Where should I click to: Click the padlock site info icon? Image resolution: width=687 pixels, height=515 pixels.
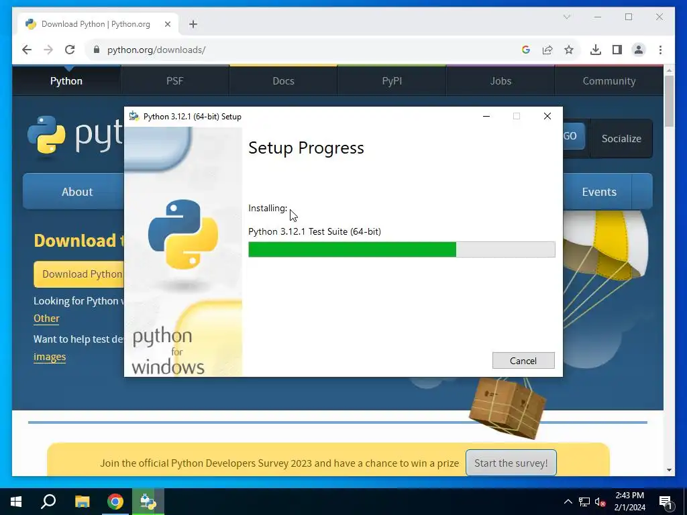click(x=97, y=50)
